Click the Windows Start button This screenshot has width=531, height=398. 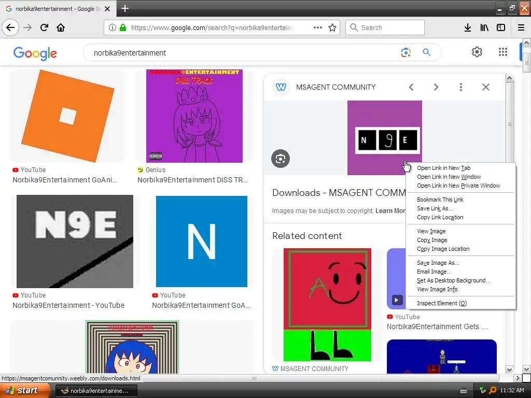click(x=25, y=390)
